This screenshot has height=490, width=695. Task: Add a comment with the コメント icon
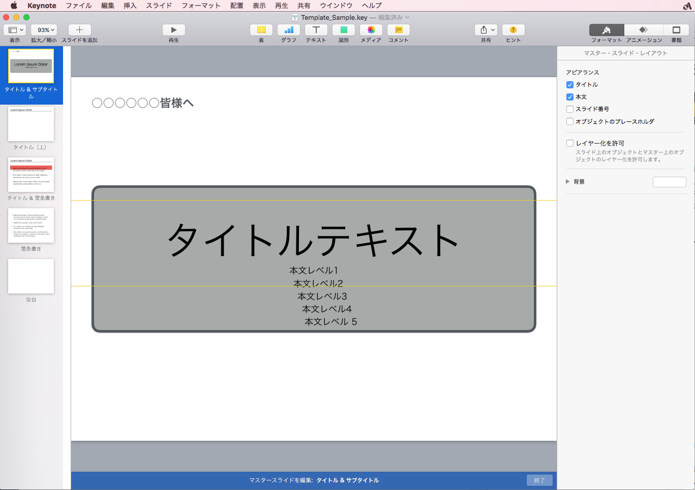(x=398, y=30)
